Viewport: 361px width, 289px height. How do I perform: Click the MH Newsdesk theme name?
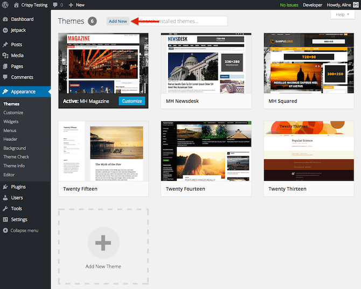[182, 101]
